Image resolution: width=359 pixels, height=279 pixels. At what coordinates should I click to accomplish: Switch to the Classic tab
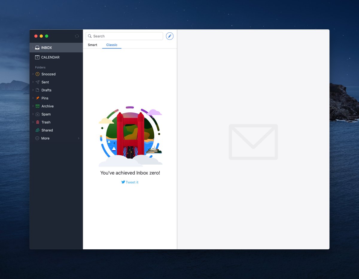click(112, 45)
